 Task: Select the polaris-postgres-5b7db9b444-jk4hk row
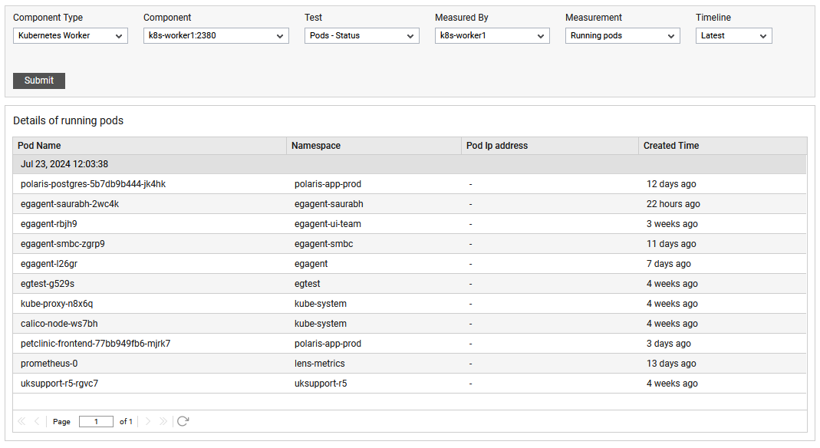pyautogui.click(x=410, y=184)
